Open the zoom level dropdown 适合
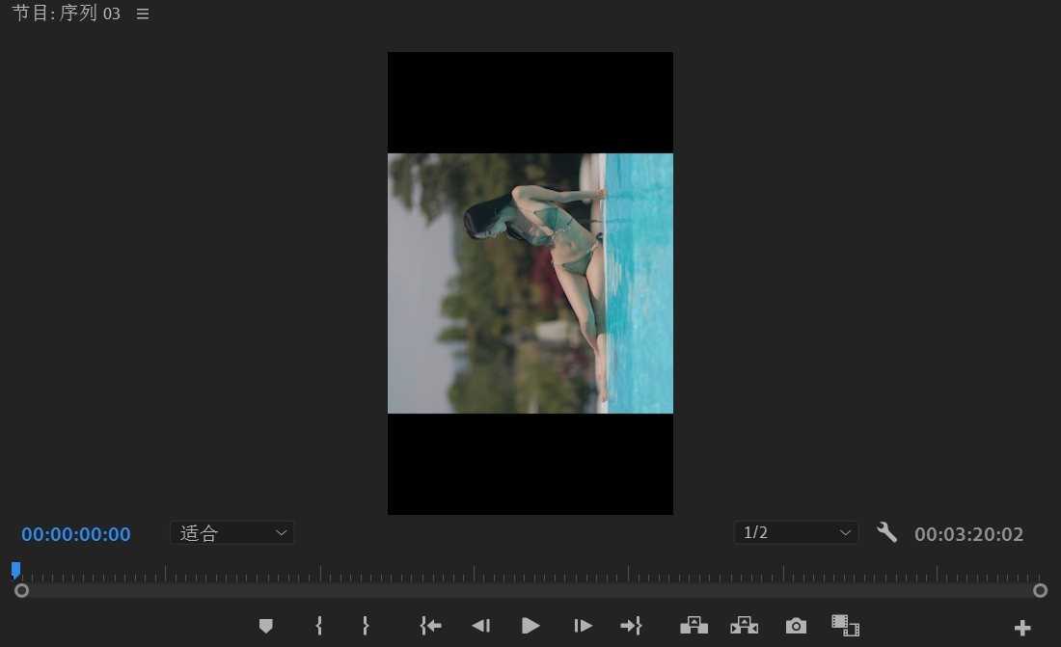 pos(232,532)
